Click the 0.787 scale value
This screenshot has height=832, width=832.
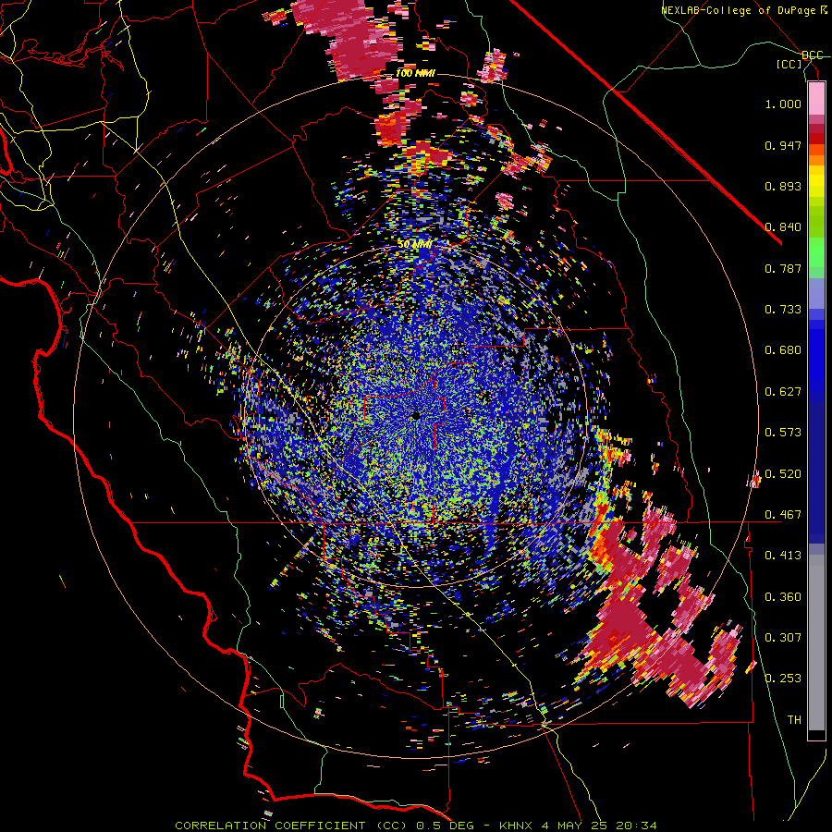coord(783,268)
